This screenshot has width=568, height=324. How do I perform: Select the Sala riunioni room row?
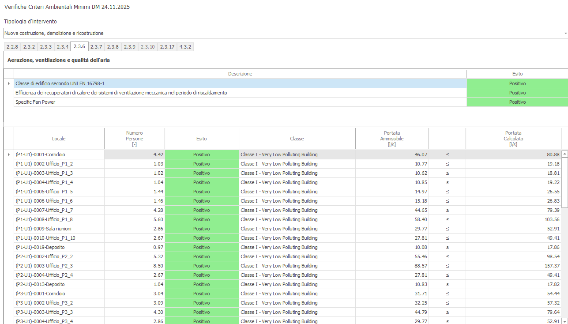point(59,229)
